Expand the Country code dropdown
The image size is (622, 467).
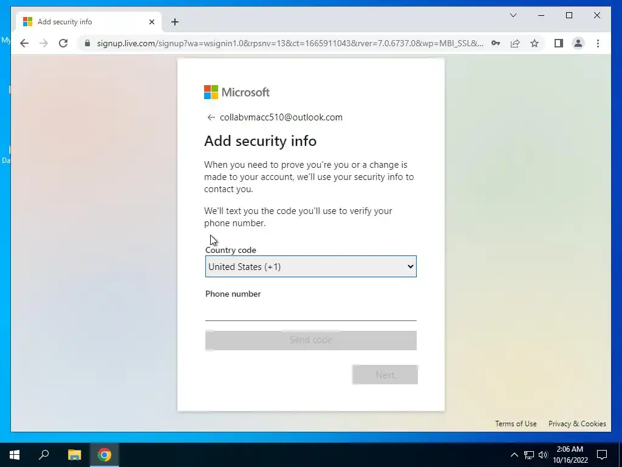pyautogui.click(x=310, y=266)
